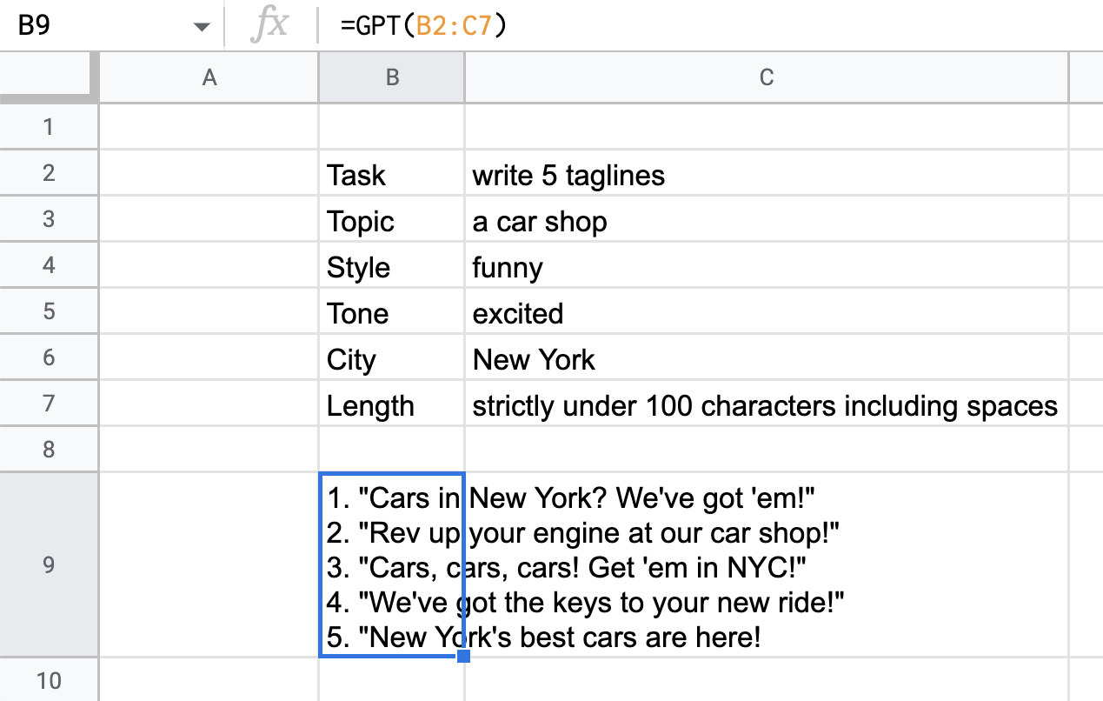Viewport: 1103px width, 701px height.
Task: Click the fx function icon
Action: pyautogui.click(x=269, y=24)
